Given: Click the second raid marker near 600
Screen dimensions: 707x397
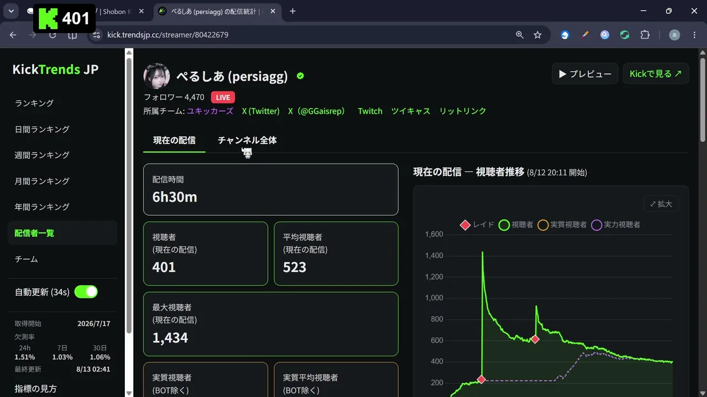Looking at the screenshot, I should [535, 339].
